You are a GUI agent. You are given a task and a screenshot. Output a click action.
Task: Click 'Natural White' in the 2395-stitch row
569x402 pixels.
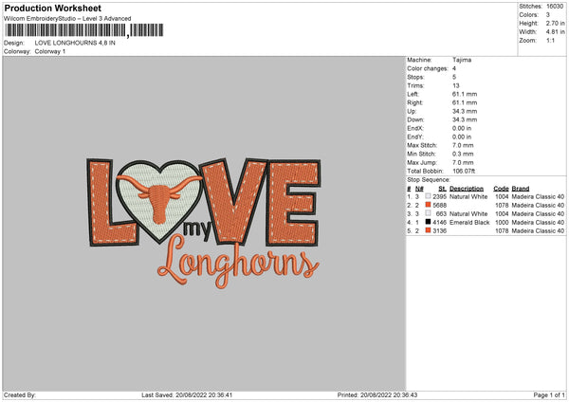tap(468, 196)
